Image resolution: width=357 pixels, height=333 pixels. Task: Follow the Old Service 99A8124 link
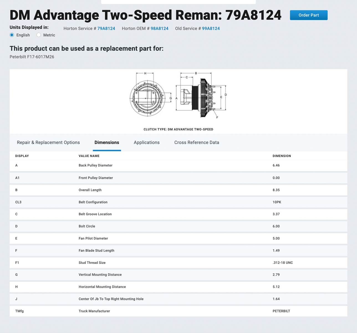point(211,28)
